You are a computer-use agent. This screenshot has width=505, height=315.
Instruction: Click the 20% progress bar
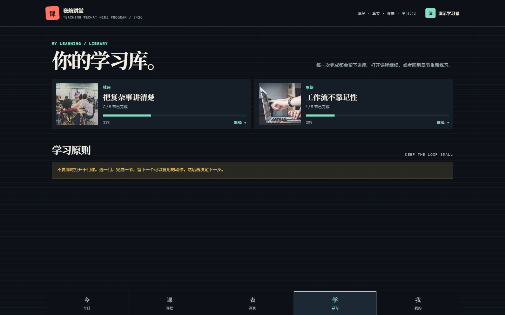pyautogui.click(x=377, y=115)
